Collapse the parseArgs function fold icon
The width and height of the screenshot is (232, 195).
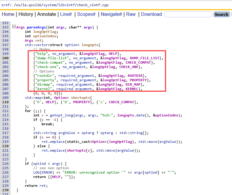(14, 27)
